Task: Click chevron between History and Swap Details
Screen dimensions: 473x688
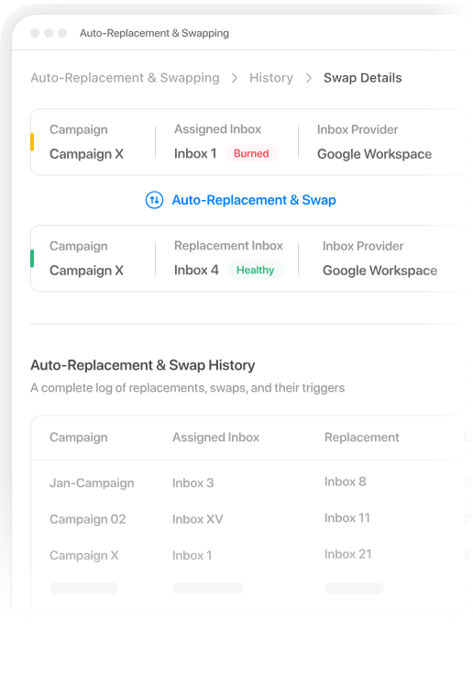Action: (x=309, y=78)
